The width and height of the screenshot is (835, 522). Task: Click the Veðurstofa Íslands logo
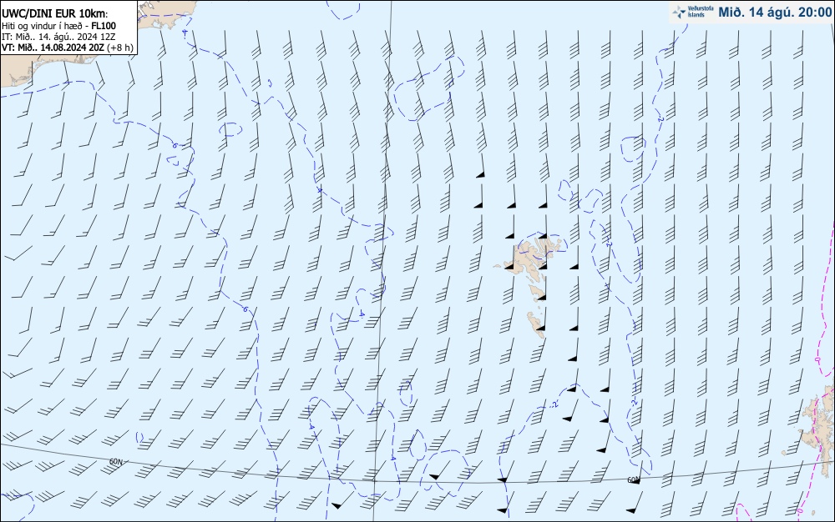click(693, 12)
